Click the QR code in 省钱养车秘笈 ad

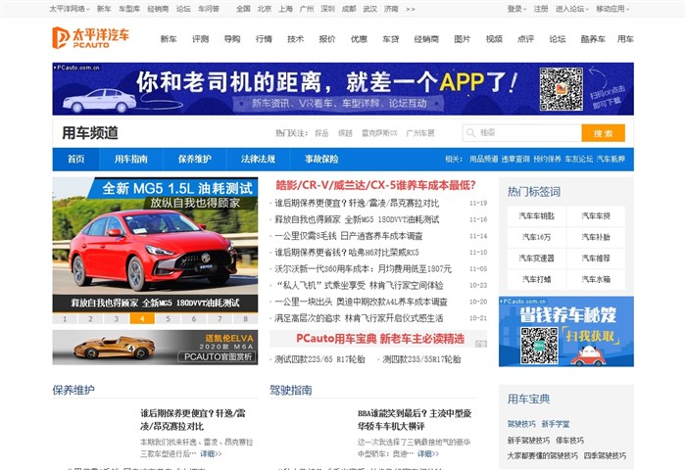click(539, 346)
